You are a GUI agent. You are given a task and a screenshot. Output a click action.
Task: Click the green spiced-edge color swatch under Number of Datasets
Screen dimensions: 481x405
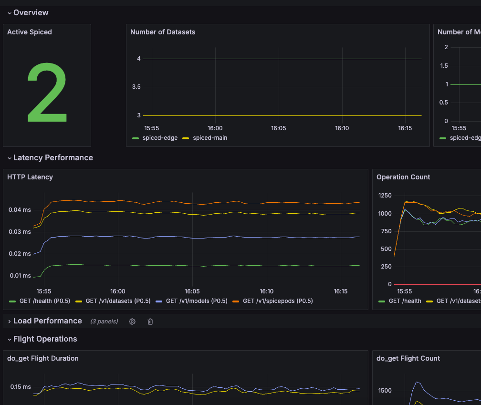(x=136, y=138)
